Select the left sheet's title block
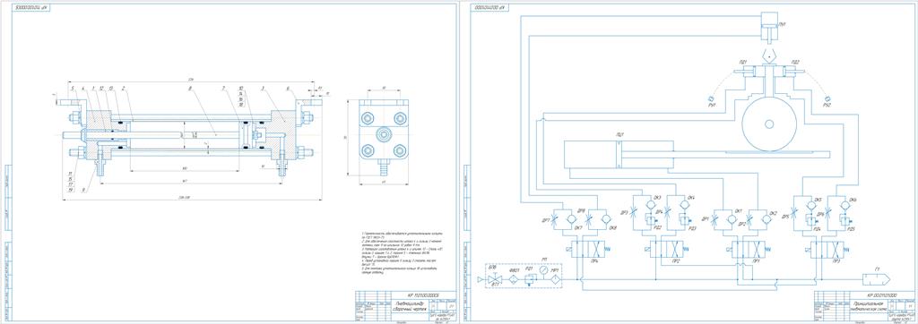The width and height of the screenshot is (918, 324). (x=403, y=305)
